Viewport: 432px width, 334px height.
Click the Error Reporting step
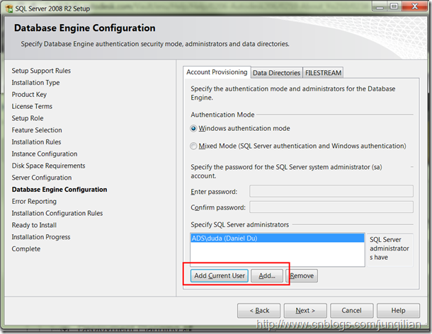(x=34, y=201)
